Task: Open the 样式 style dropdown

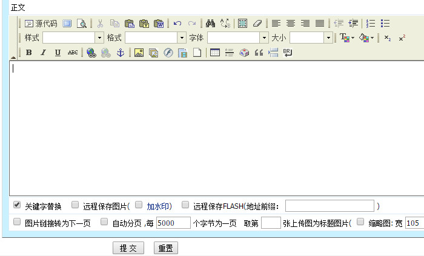Action: point(99,38)
